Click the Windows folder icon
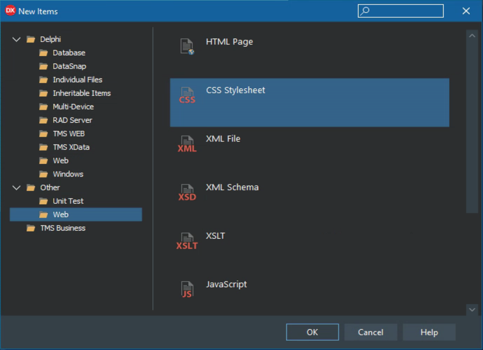 click(x=44, y=174)
